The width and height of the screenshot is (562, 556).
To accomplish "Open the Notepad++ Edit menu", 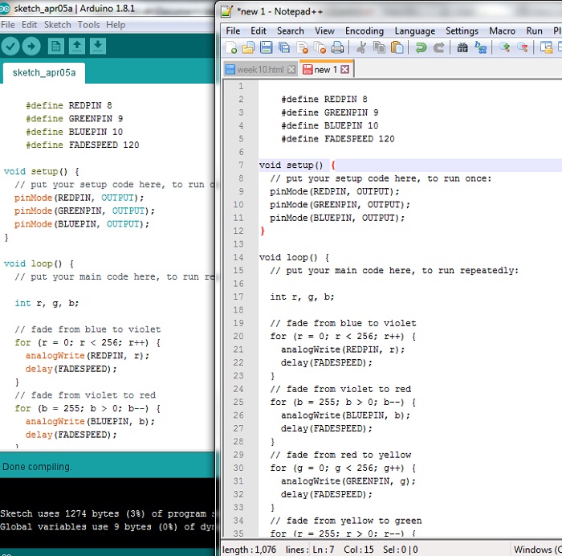I will [x=259, y=31].
